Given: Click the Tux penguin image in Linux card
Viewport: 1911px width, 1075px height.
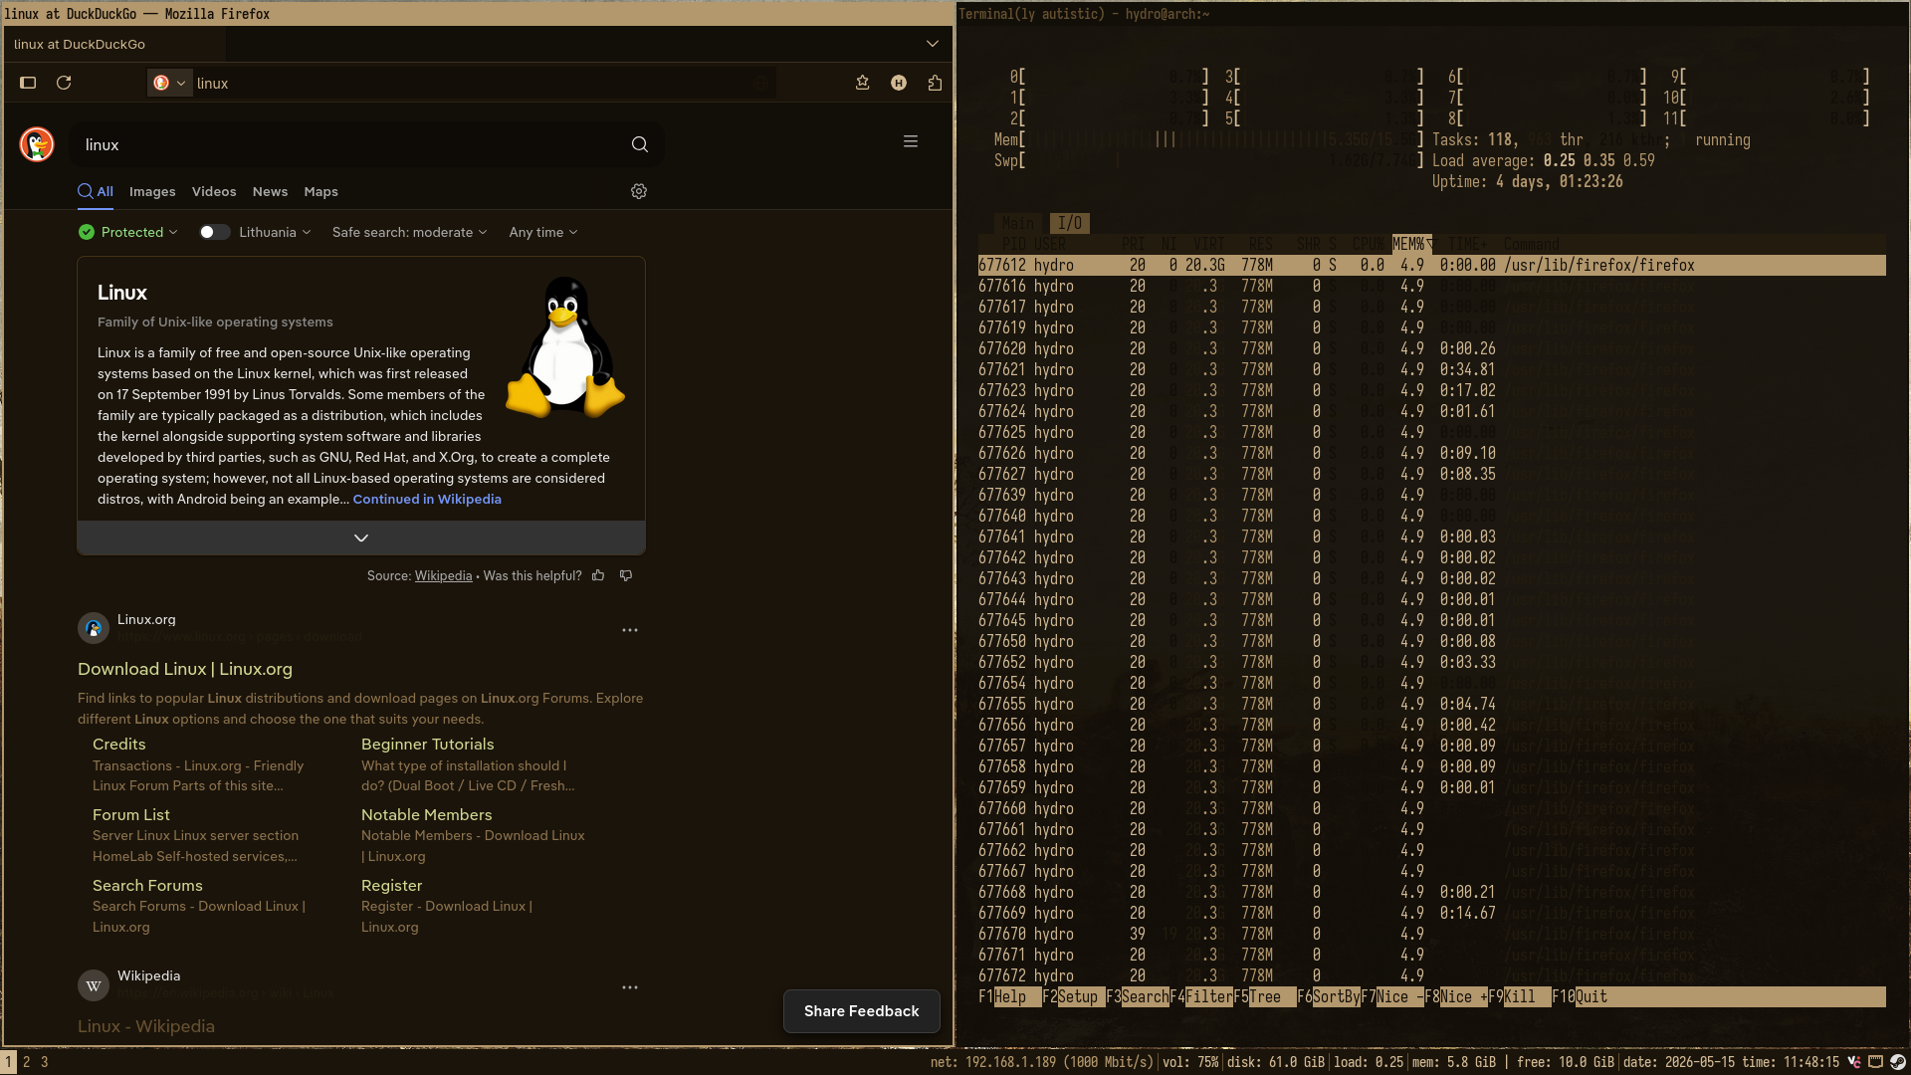Looking at the screenshot, I should tap(565, 347).
